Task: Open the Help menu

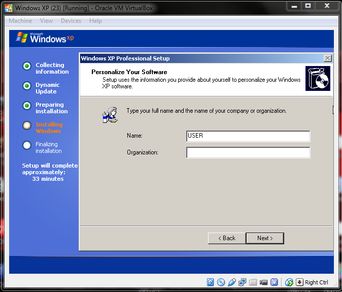Action: point(95,21)
